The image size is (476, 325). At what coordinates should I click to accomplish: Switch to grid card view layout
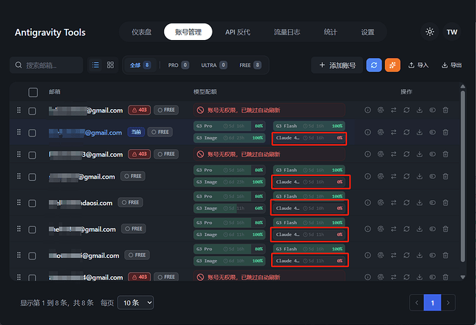pyautogui.click(x=110, y=65)
